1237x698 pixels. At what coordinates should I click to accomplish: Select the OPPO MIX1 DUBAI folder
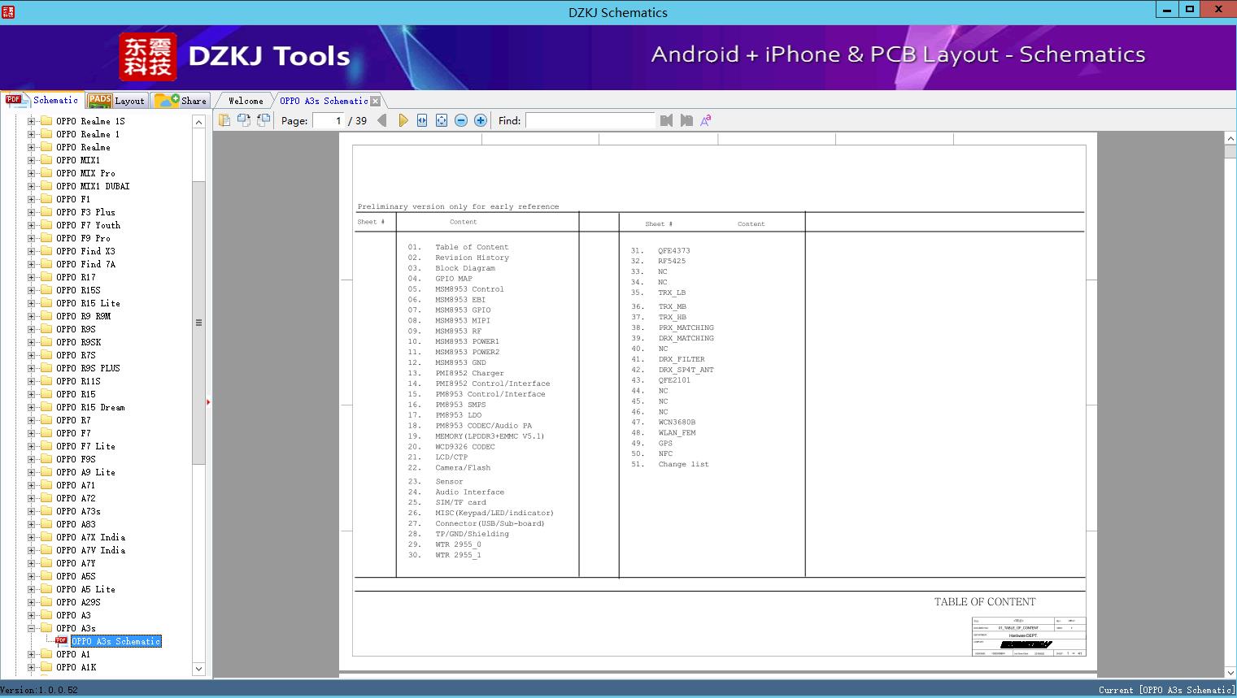pyautogui.click(x=93, y=186)
